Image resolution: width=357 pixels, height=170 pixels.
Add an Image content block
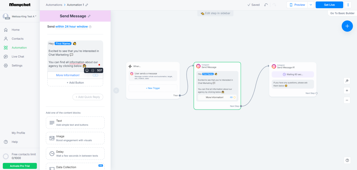click(75, 138)
